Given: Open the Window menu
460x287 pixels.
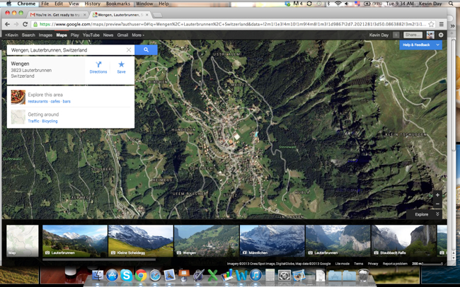Looking at the screenshot, I should tap(144, 4).
